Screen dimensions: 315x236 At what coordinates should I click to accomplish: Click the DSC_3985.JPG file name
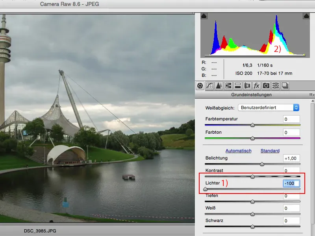click(40, 231)
